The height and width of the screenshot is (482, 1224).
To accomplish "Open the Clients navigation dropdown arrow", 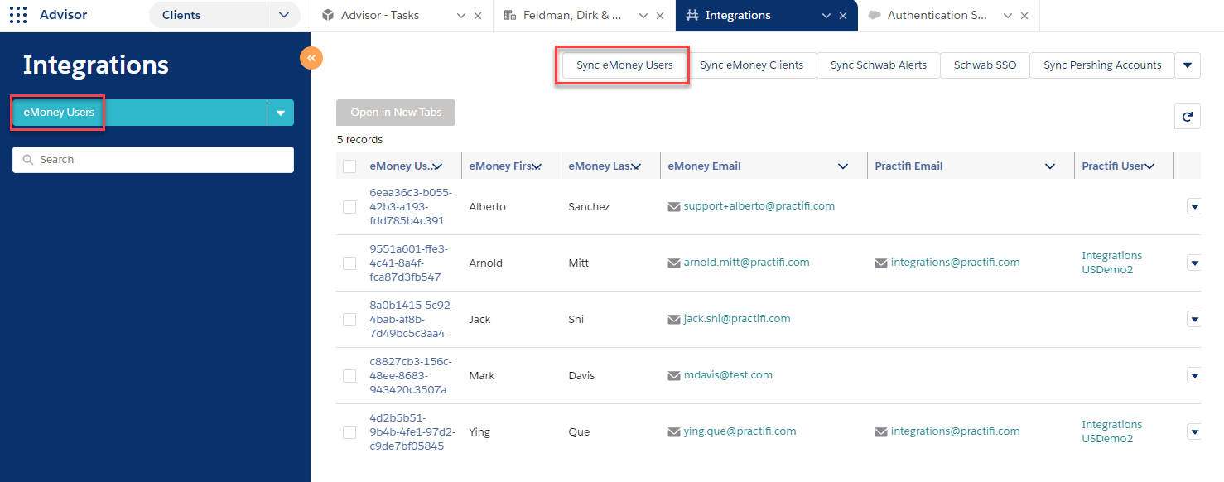I will [x=284, y=15].
